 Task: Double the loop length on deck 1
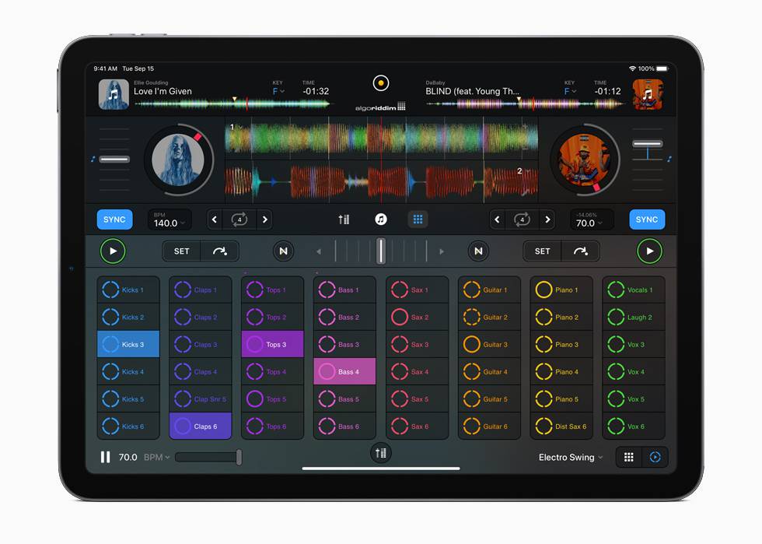pyautogui.click(x=264, y=219)
